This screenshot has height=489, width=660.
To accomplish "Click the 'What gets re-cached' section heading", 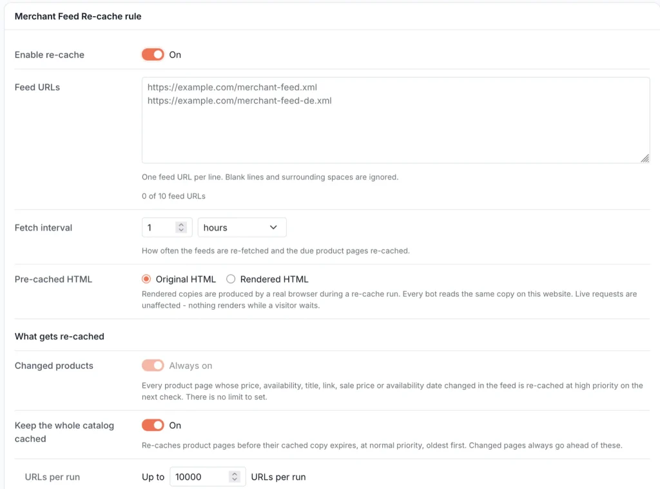I will pyautogui.click(x=59, y=337).
